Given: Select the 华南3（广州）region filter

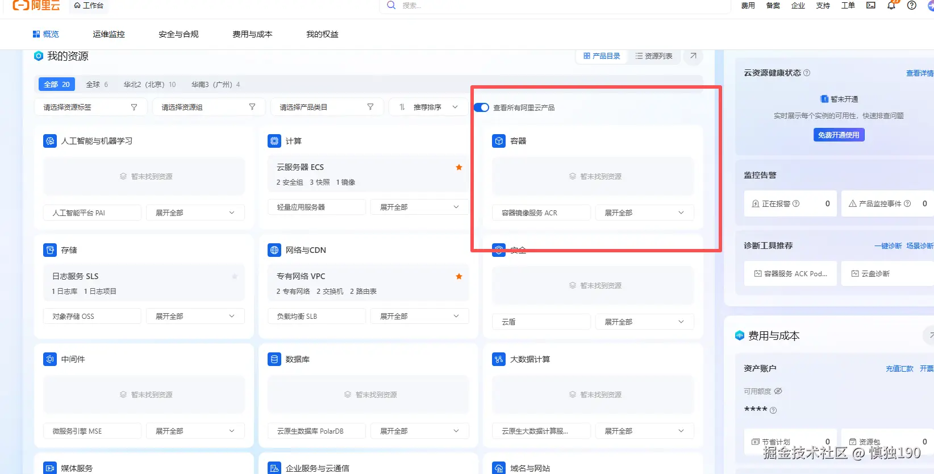Looking at the screenshot, I should click(x=216, y=84).
